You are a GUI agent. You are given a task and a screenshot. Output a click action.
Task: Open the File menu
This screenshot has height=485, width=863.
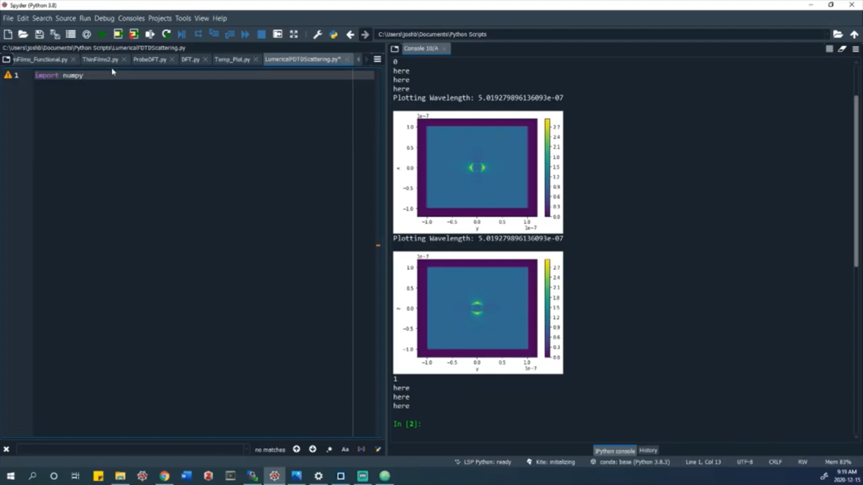(8, 18)
